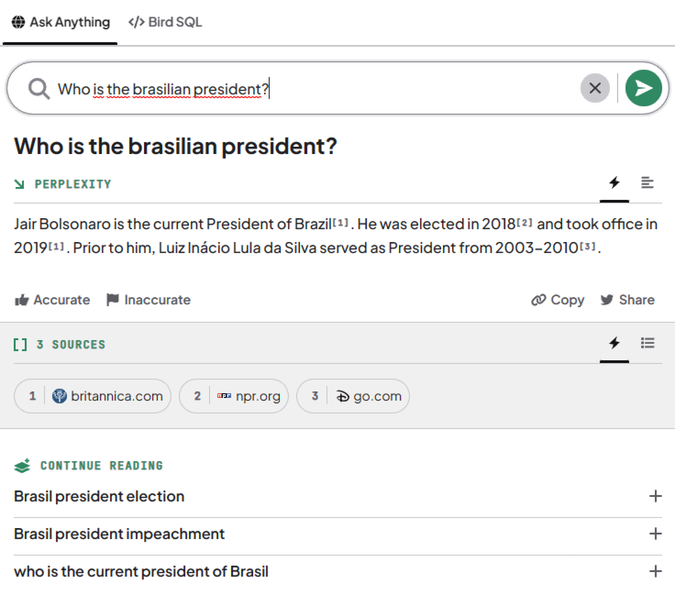
Task: Copy the answer link
Action: (x=558, y=300)
